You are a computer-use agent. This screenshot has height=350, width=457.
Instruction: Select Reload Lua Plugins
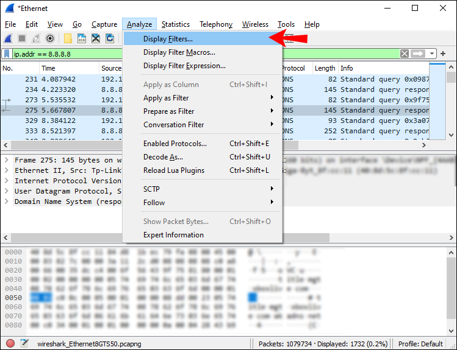point(203,170)
